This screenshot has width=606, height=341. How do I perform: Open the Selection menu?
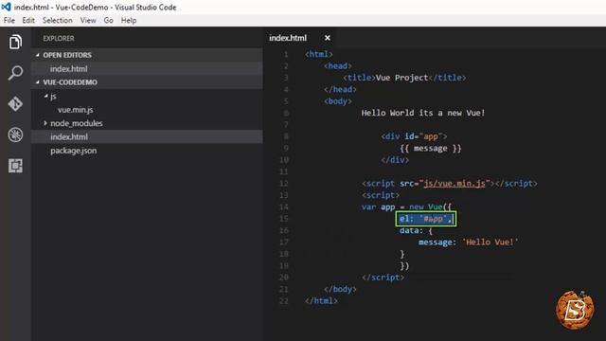(x=57, y=20)
